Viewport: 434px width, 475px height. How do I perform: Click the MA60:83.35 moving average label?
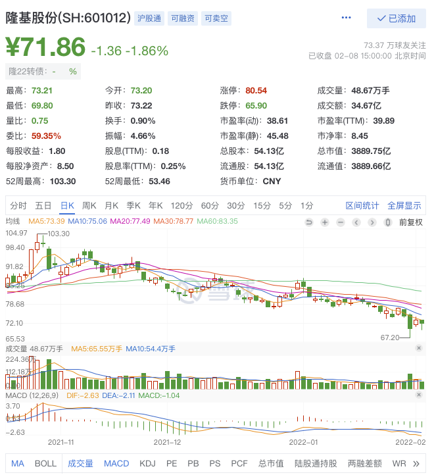217,221
